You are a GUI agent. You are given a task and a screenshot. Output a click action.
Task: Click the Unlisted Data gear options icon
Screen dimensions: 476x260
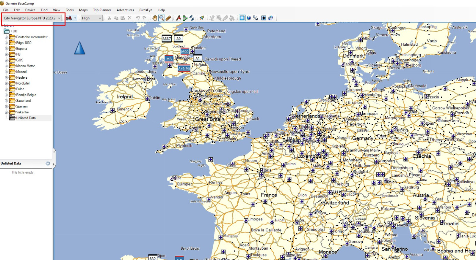(x=48, y=164)
